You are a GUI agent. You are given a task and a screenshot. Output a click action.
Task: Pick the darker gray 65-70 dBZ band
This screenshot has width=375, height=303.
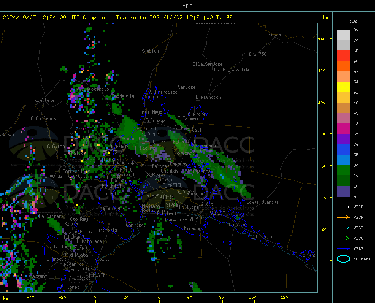click(343, 45)
